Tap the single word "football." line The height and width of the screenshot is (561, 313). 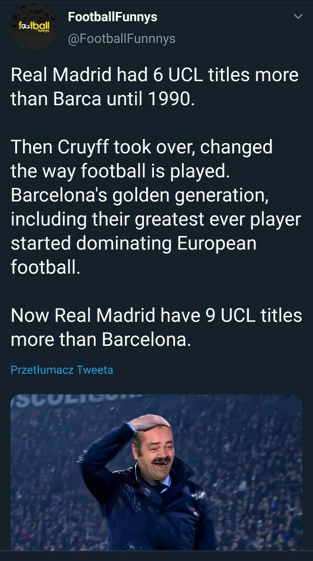(46, 267)
